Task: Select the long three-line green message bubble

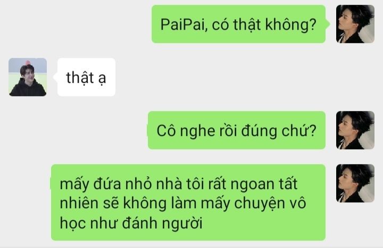Action: click(188, 202)
